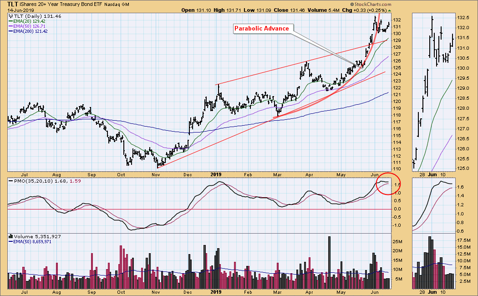
Task: Click the bold '2019' label under the price panel
Action: [216, 175]
